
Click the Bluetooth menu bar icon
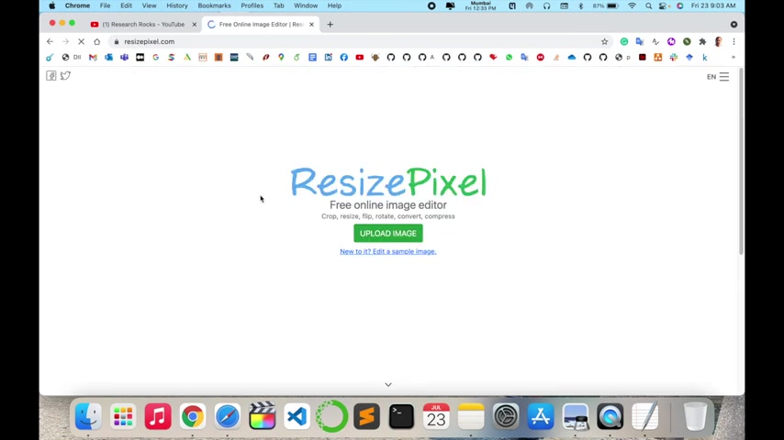pyautogui.click(x=580, y=5)
